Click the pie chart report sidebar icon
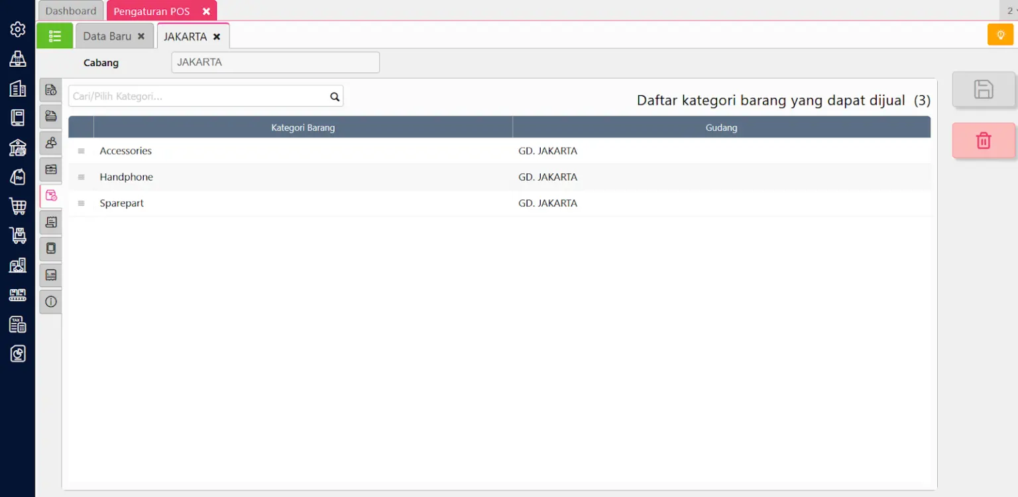The image size is (1018, 497). click(18, 354)
